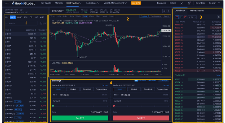The image size is (225, 123).
Task: Select the Fav market tab
Action: (x=7, y=17)
